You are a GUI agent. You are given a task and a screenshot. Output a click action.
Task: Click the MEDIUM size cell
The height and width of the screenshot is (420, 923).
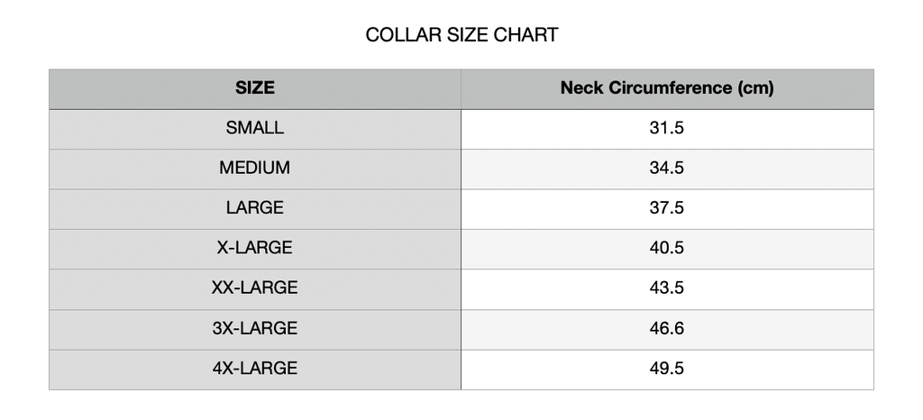255,168
